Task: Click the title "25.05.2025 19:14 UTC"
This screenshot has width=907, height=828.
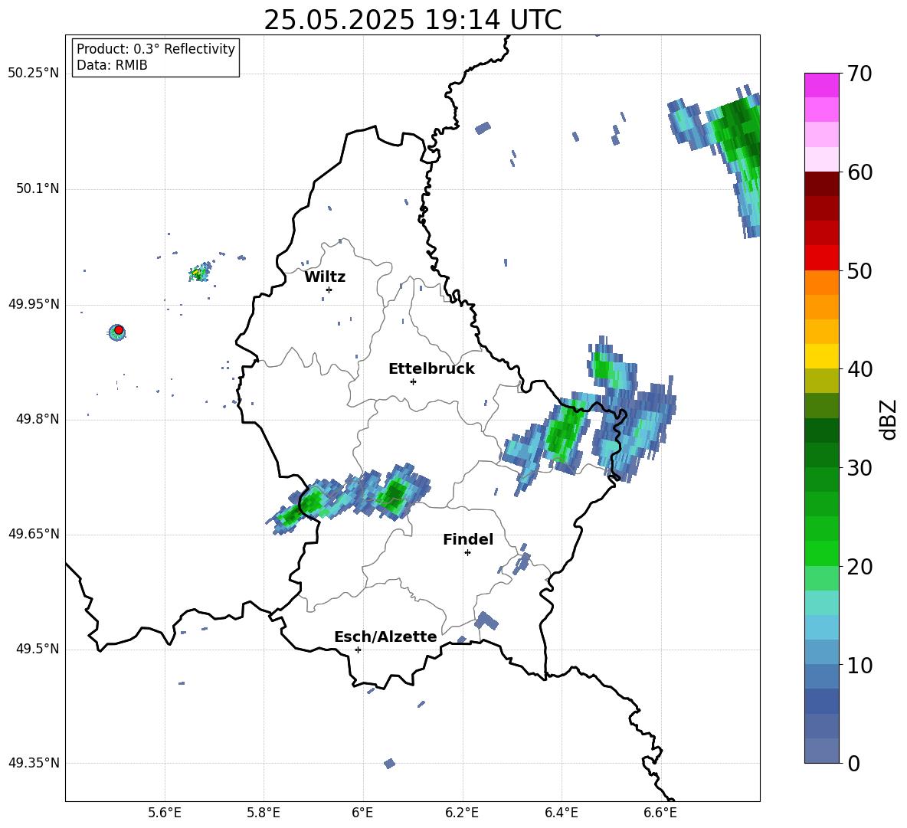Action: (x=412, y=20)
